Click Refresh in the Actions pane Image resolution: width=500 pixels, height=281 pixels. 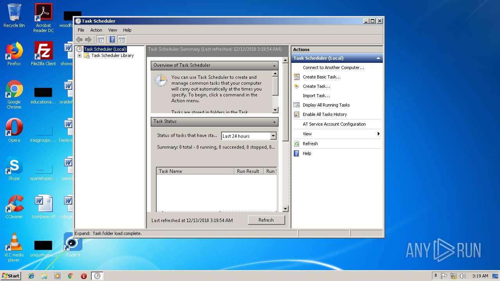(x=310, y=144)
